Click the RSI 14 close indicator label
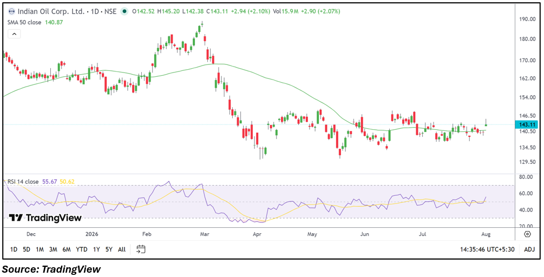The image size is (544, 277). click(24, 181)
